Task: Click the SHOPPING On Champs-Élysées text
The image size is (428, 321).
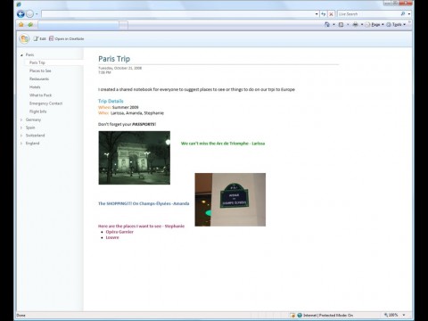Action: click(144, 203)
